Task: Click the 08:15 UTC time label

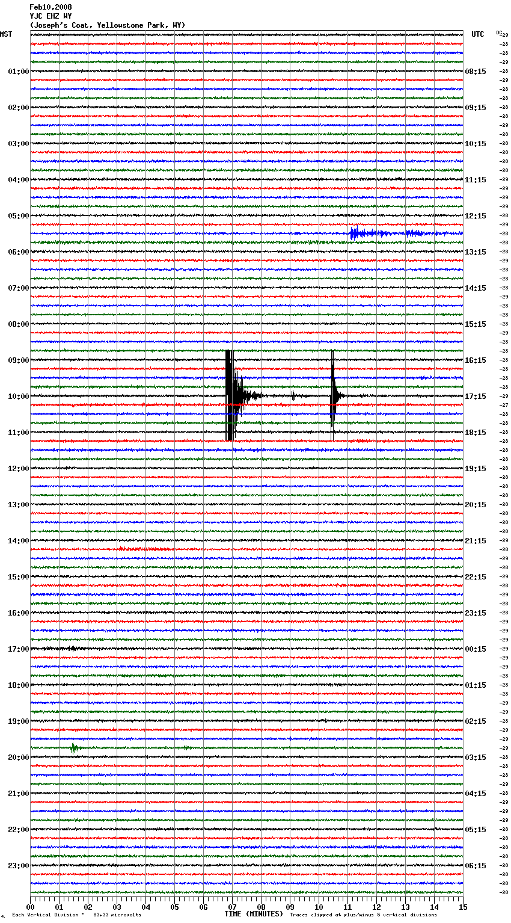Action: (x=476, y=72)
